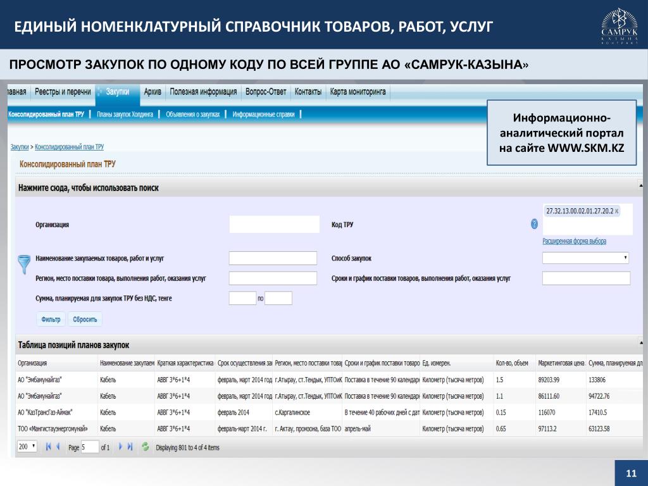Click the minimum Сумма input field
Viewport: 648px width, 486px height.
pyautogui.click(x=242, y=298)
